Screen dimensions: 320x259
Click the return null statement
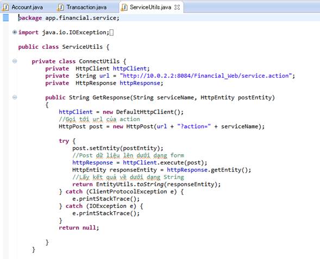coord(79,228)
